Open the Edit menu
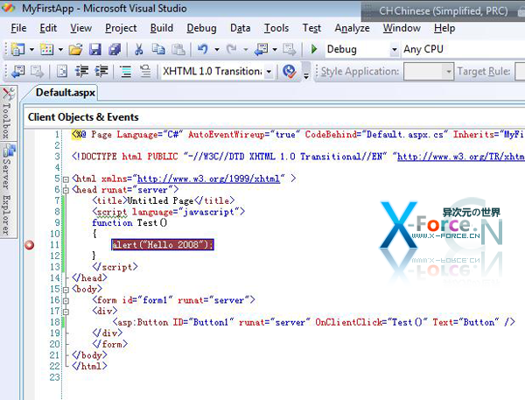525x400 pixels. coord(48,28)
